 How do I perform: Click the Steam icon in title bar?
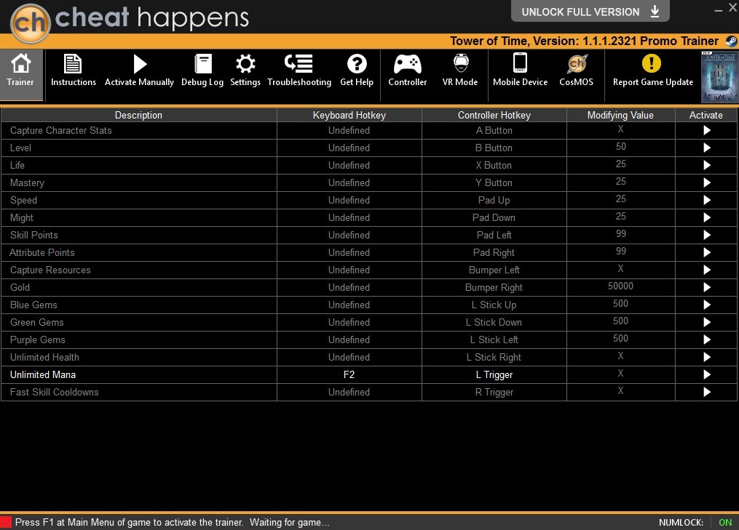coord(732,41)
